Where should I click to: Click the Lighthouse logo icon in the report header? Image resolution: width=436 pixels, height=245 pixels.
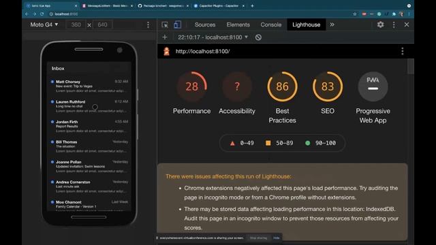point(166,51)
